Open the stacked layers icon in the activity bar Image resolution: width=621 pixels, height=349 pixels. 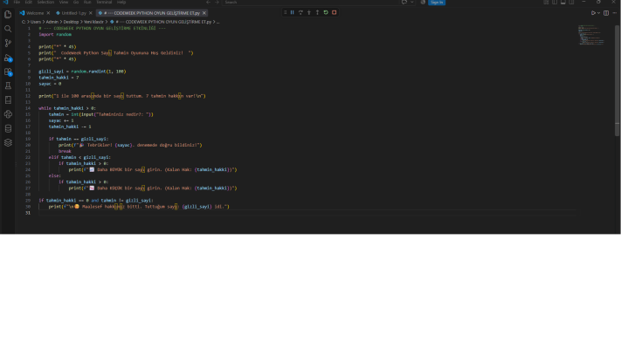[8, 143]
